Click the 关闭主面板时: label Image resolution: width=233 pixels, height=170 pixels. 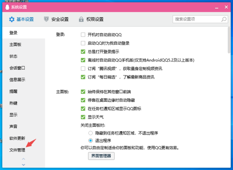(93, 125)
